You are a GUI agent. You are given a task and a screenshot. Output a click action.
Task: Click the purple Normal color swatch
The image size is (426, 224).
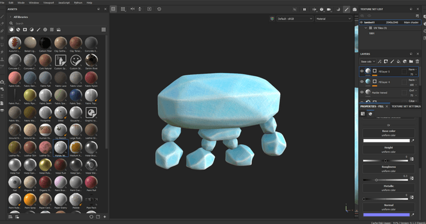(x=386, y=215)
